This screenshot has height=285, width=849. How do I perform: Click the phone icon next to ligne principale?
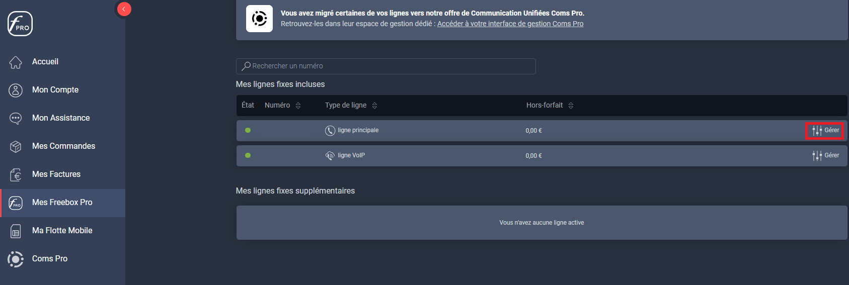[x=330, y=131]
